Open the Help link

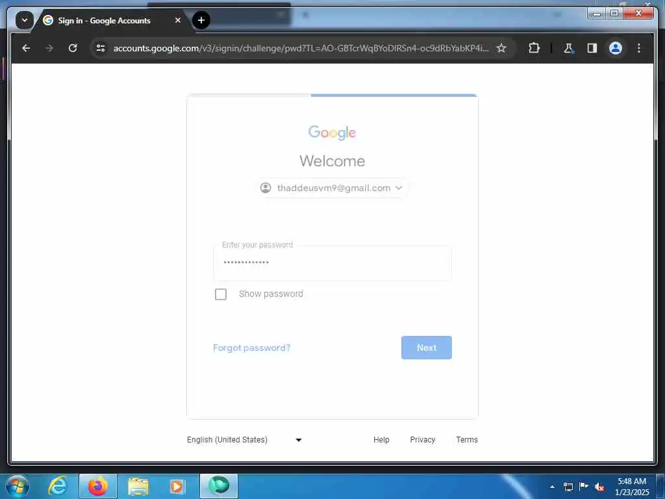(381, 440)
